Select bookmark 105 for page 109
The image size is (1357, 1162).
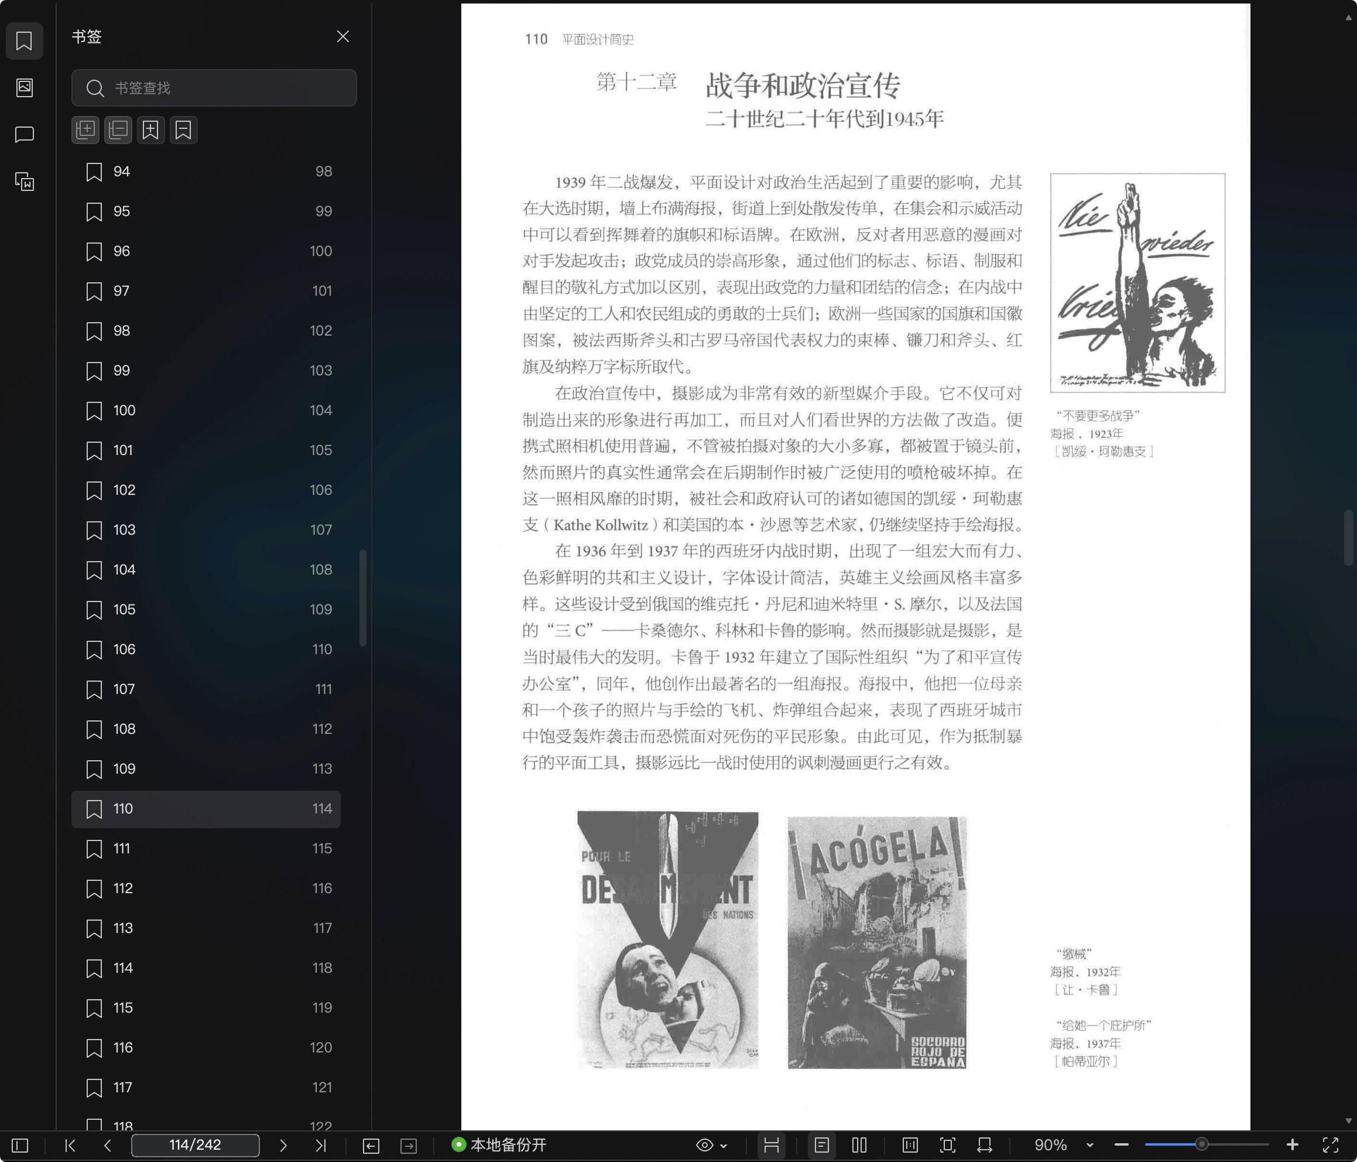tap(206, 610)
